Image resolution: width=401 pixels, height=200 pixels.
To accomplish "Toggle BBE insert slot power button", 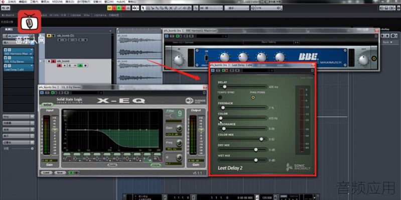I will pyautogui.click(x=6, y=50).
